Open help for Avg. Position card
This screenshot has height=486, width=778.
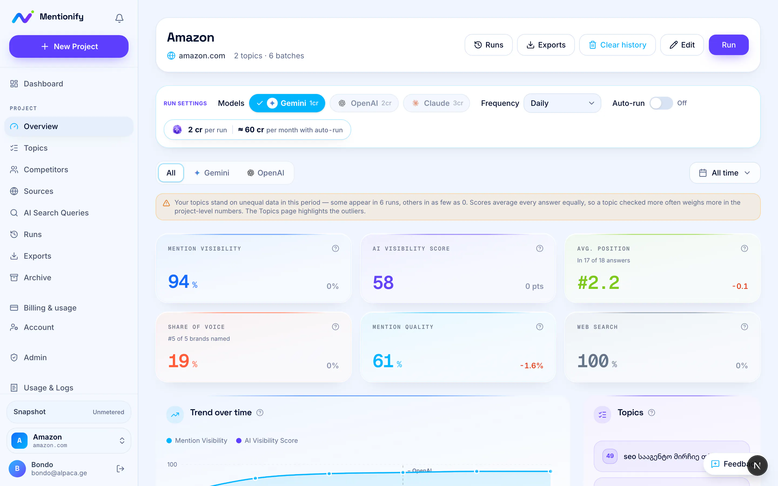[x=744, y=248]
